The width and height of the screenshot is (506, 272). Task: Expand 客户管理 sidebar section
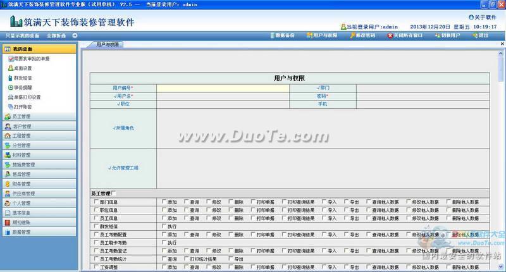(39, 126)
